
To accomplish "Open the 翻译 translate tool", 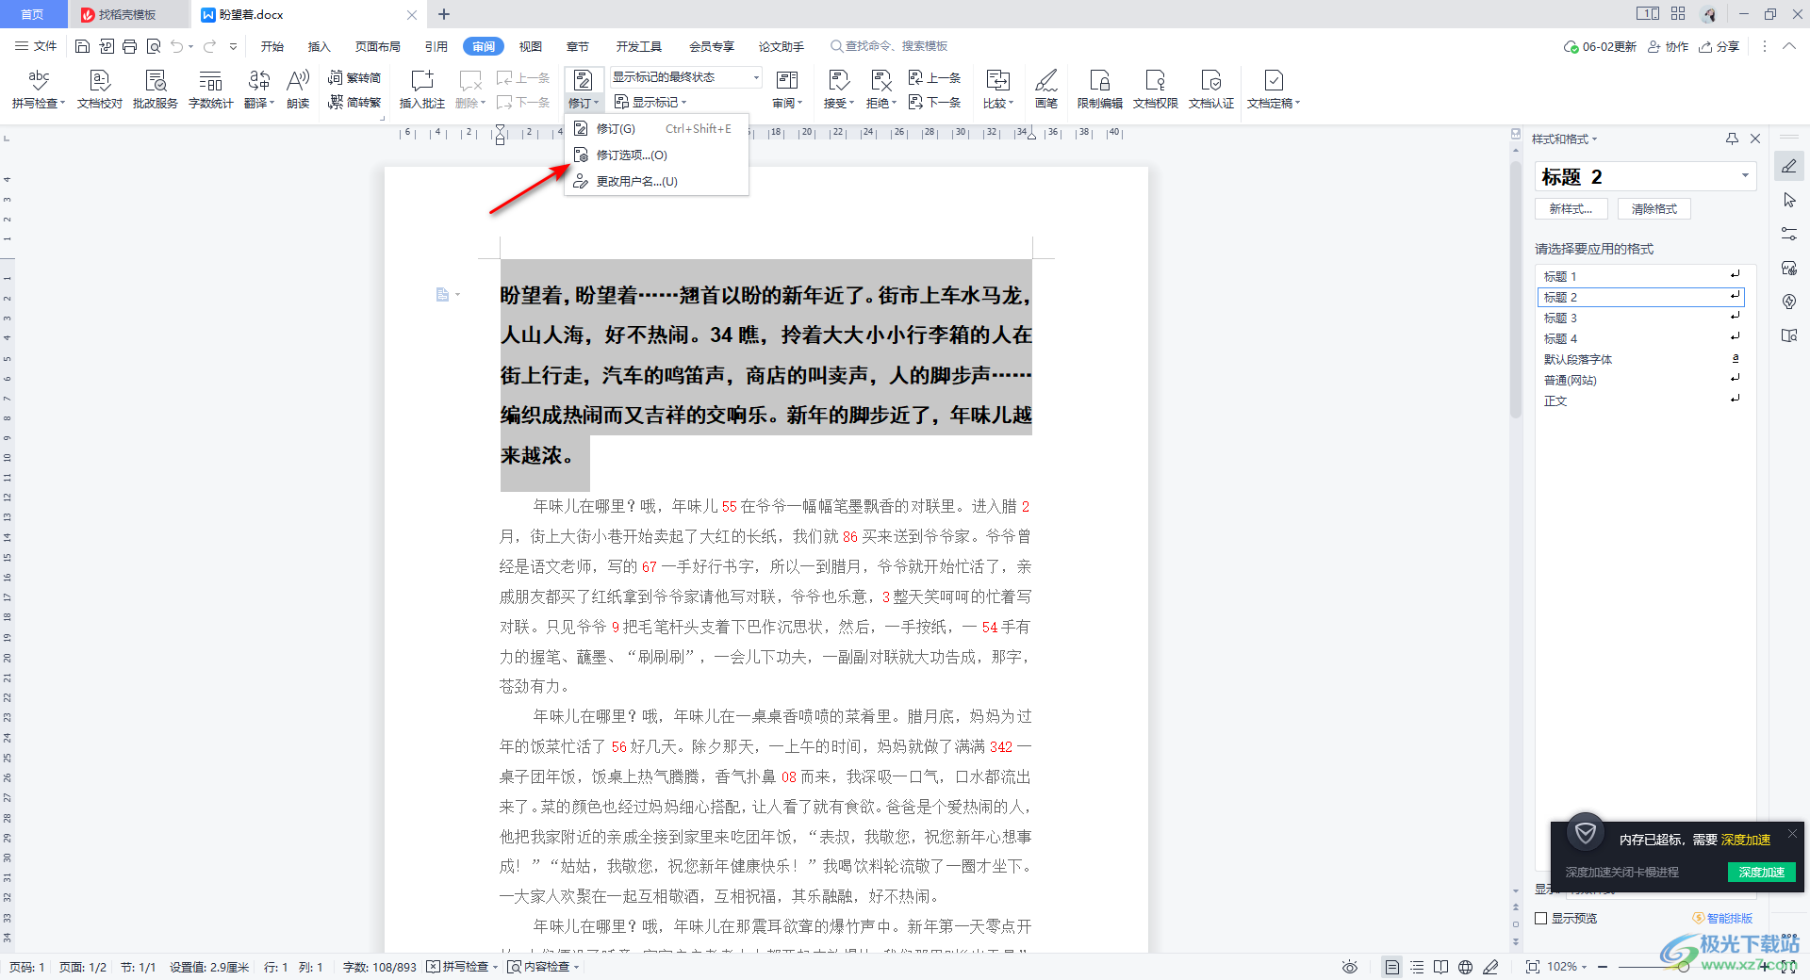I will tap(259, 90).
